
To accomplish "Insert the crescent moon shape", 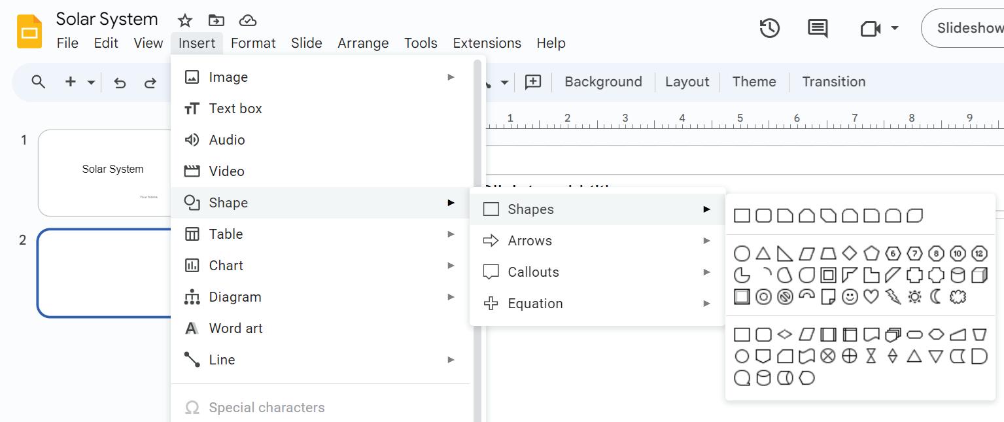I will coord(936,297).
